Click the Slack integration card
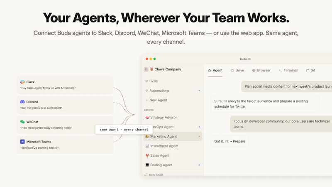This screenshot has width=332, height=187. pyautogui.click(x=65, y=85)
